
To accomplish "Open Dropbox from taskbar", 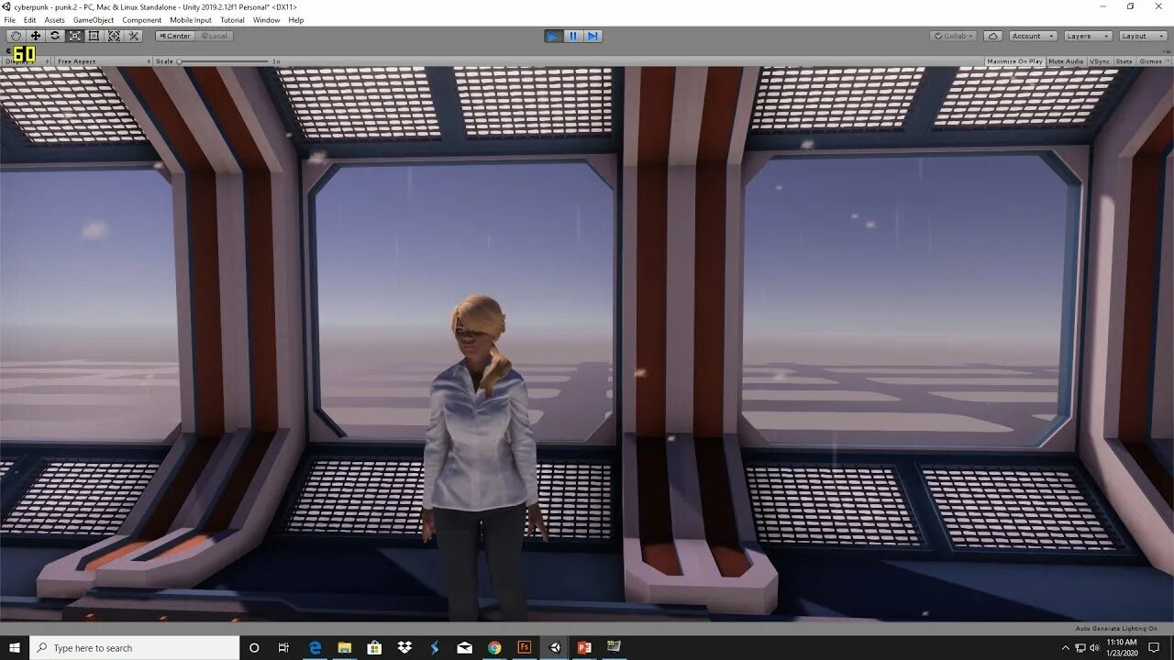I will (404, 647).
